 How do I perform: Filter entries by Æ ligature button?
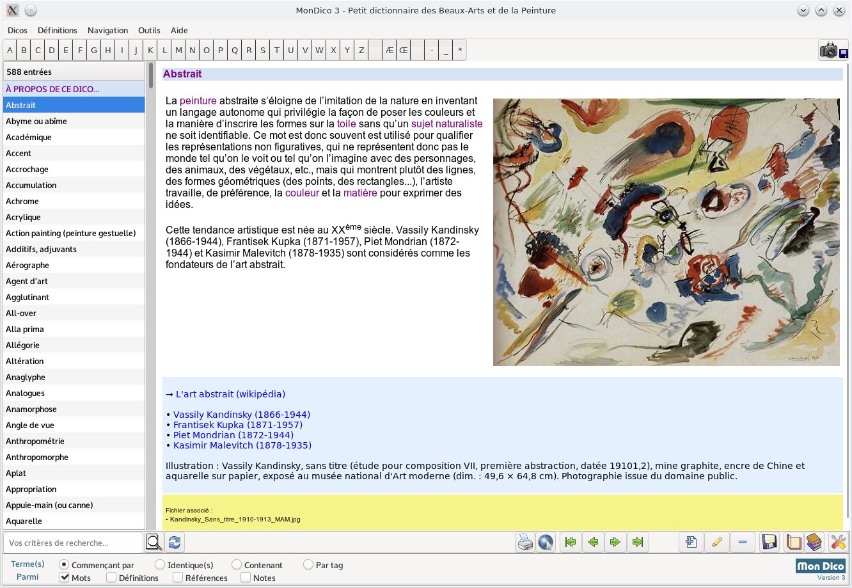pyautogui.click(x=389, y=50)
